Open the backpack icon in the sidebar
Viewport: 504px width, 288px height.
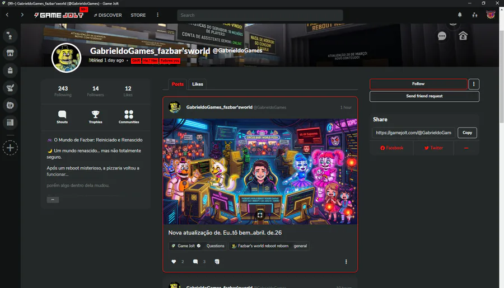10,70
